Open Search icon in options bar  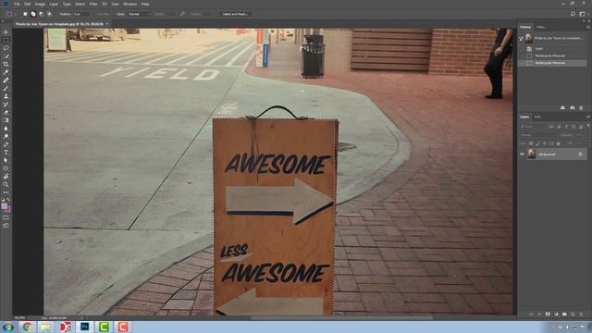pos(573,14)
